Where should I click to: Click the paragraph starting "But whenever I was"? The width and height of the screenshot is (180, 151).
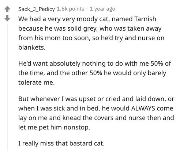tap(96, 113)
